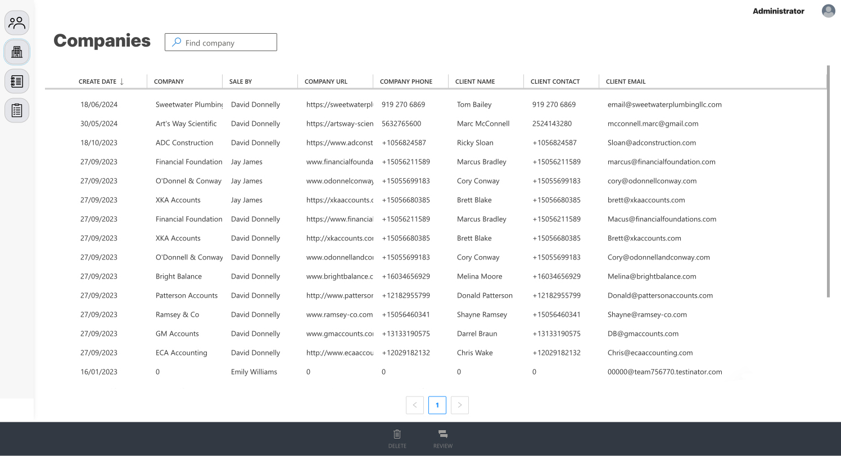Screen dimensions: 841x456
Task: Open the checklist form sidebar icon
Action: (17, 81)
